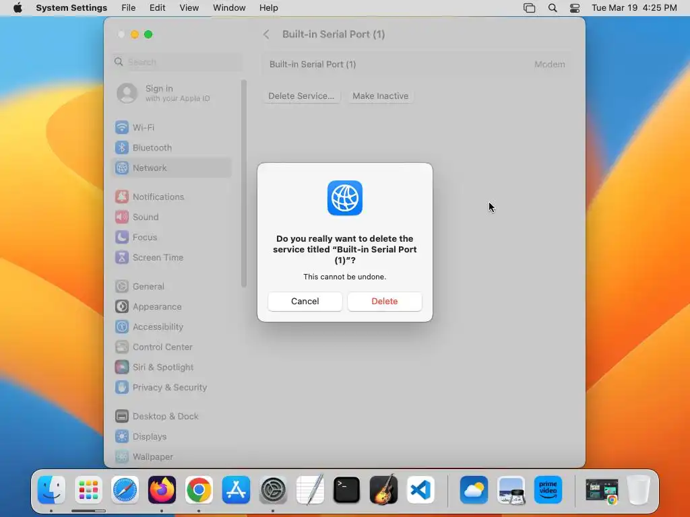Open the General gear icon in the sidebar
This screenshot has width=690, height=517.
pos(122,287)
